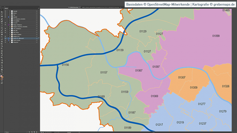The image size is (237, 133).
Task: Select the highlighted Flaeche_PLZ layer row
Action: pyautogui.click(x=22, y=38)
